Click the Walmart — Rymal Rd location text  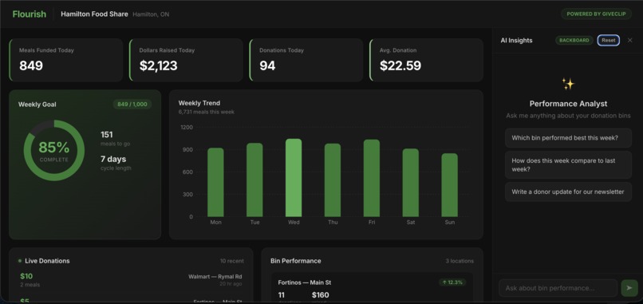215,277
